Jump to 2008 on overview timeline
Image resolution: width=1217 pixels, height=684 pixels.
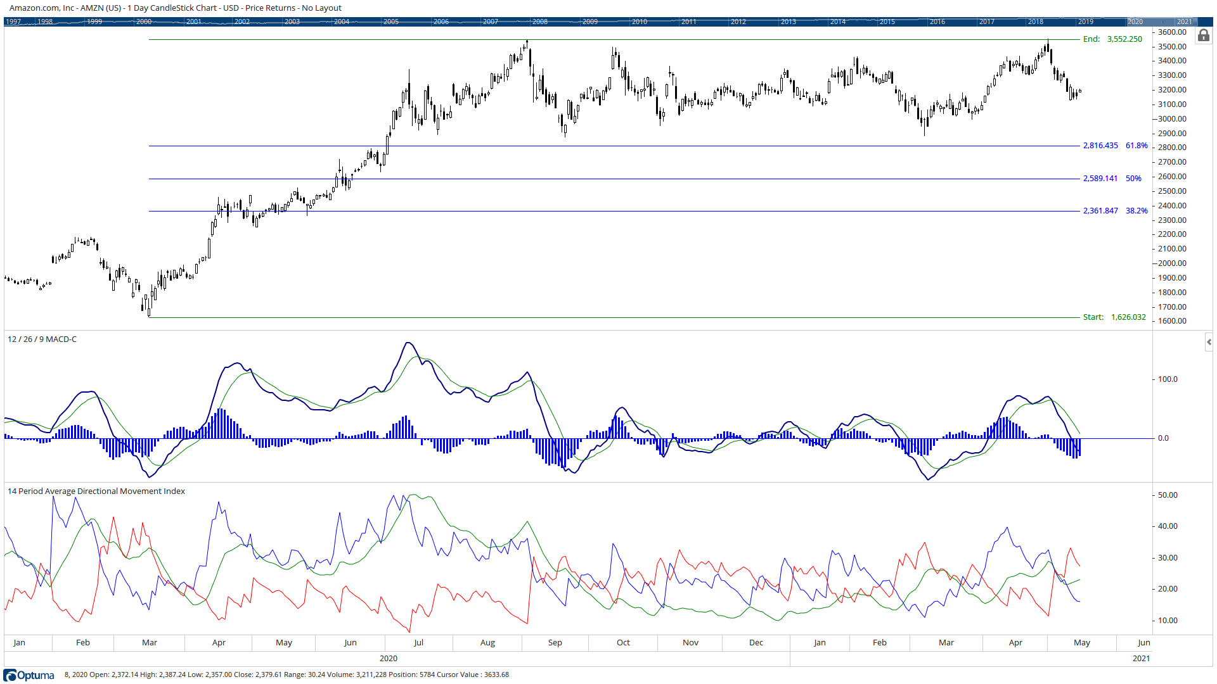click(540, 22)
